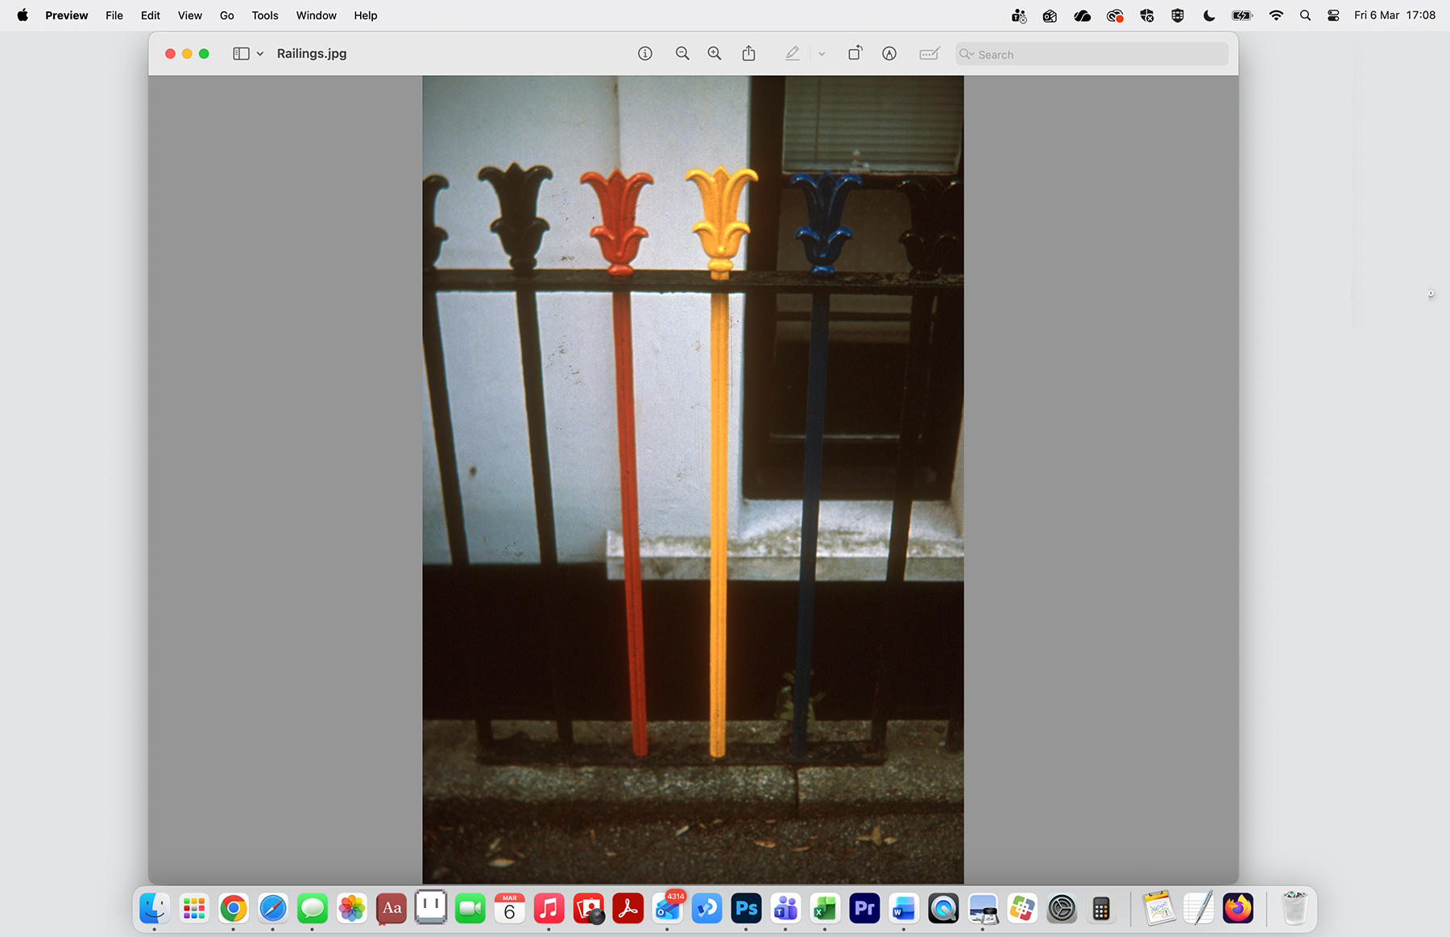Rotate the image left
Screen dimensions: 1450x937
pyautogui.click(x=855, y=53)
